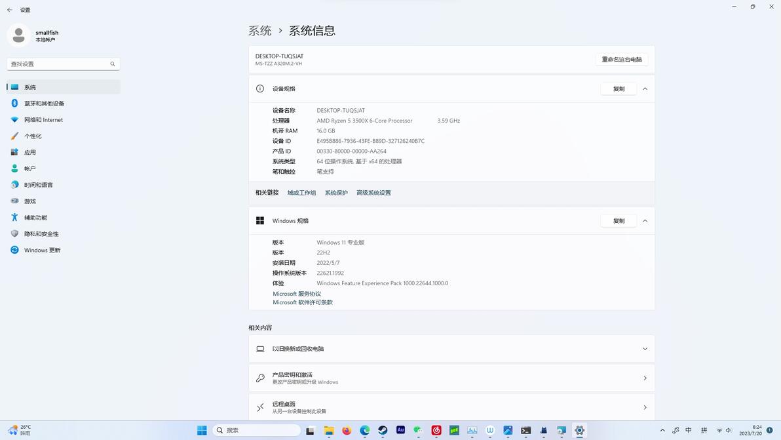Open 系统保护 link
781x440 pixels.
[x=336, y=193]
